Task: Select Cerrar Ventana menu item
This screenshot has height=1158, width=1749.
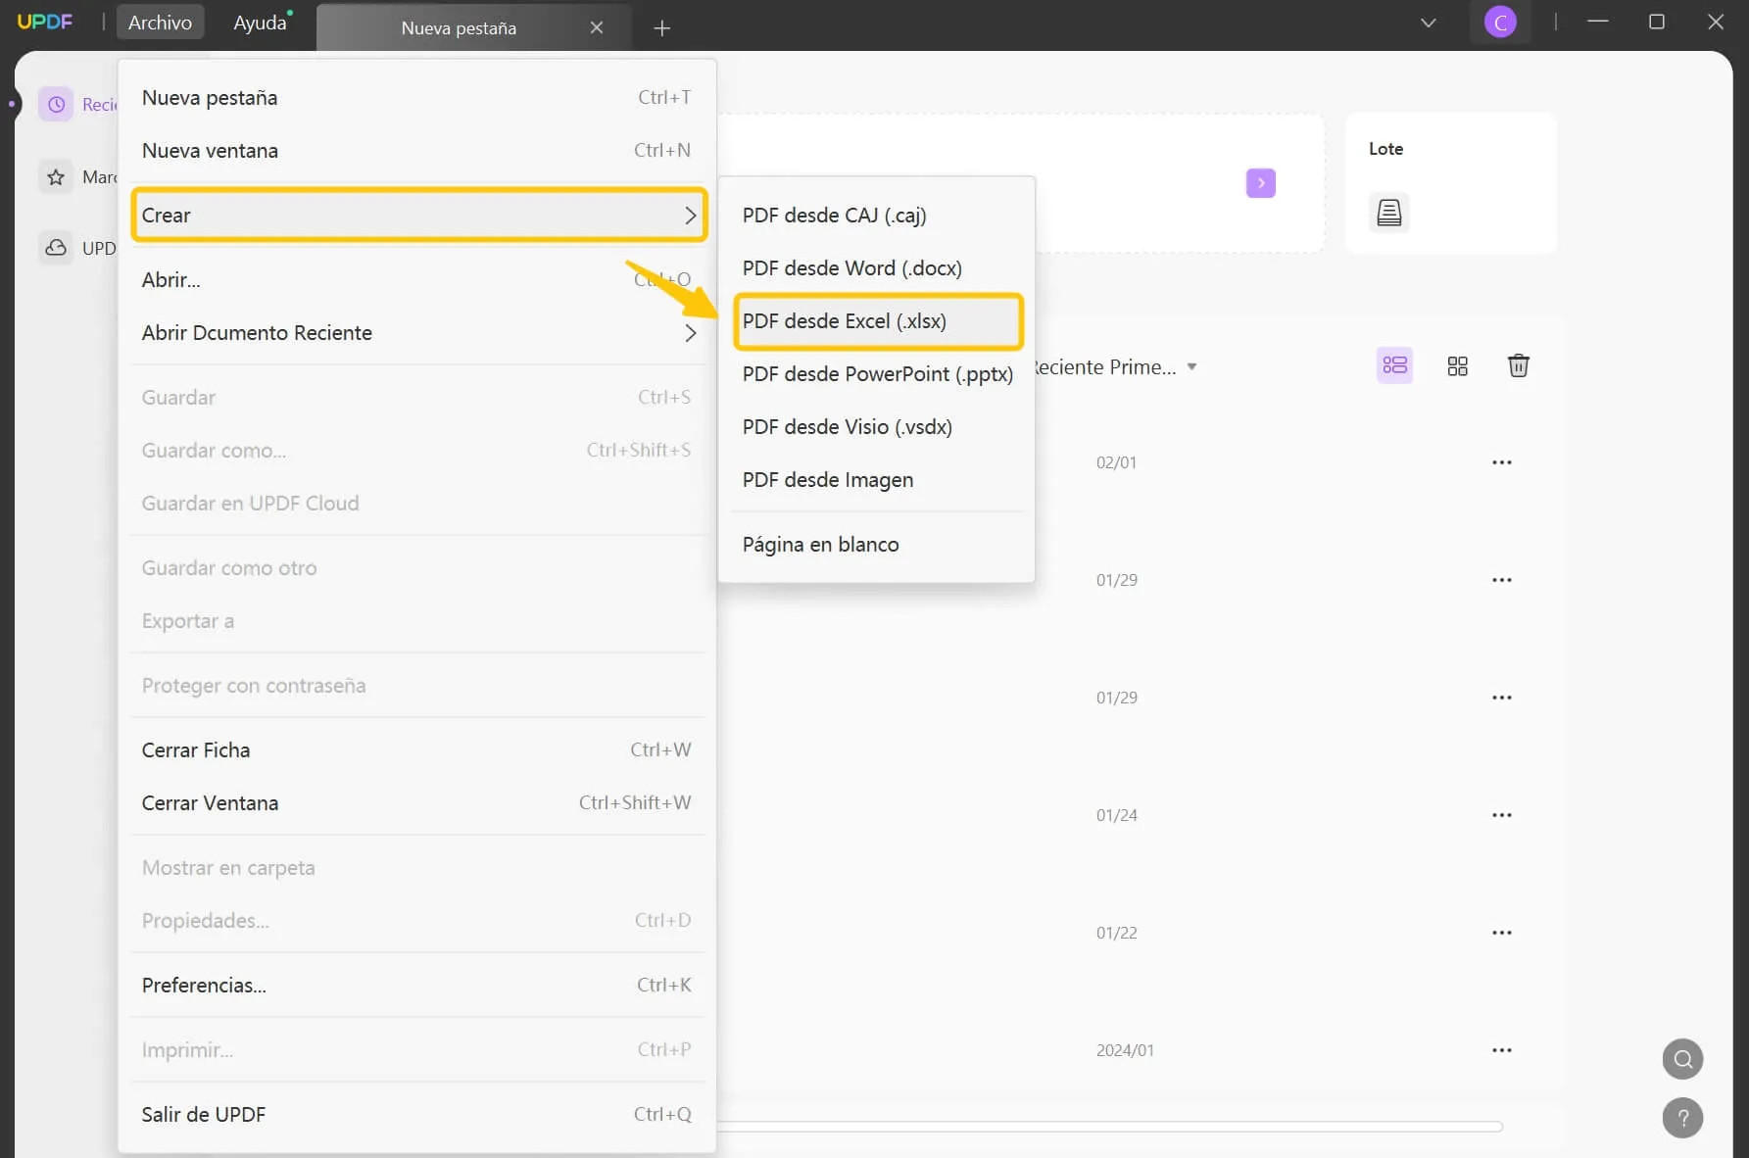Action: click(418, 803)
